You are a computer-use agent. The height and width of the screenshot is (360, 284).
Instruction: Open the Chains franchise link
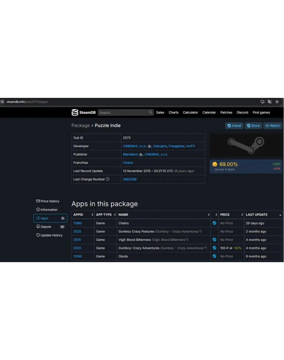[x=128, y=163]
